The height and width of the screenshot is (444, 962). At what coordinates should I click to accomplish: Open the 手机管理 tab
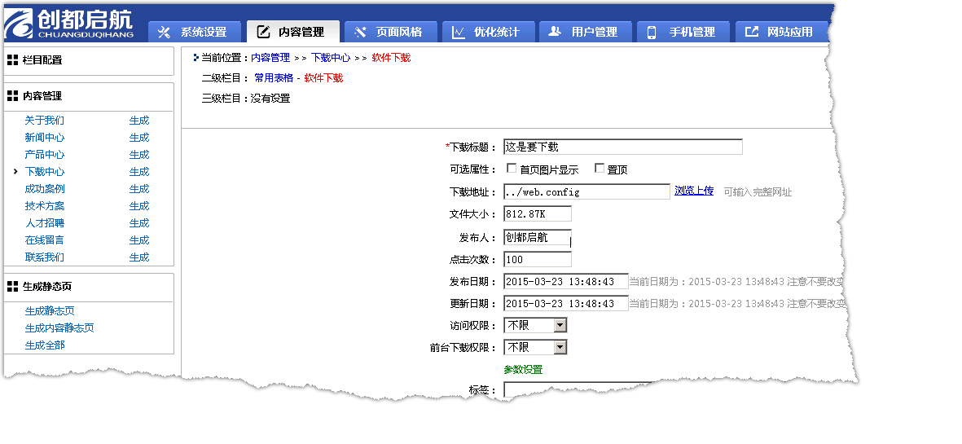pyautogui.click(x=683, y=32)
